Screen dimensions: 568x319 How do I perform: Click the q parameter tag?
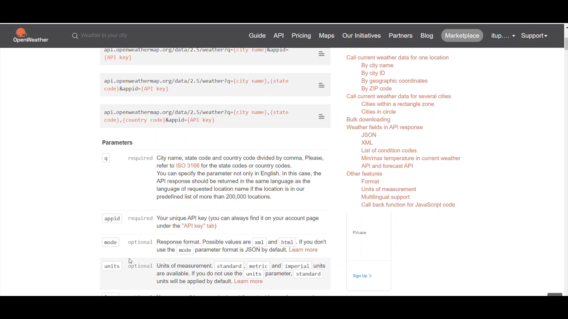tap(106, 158)
